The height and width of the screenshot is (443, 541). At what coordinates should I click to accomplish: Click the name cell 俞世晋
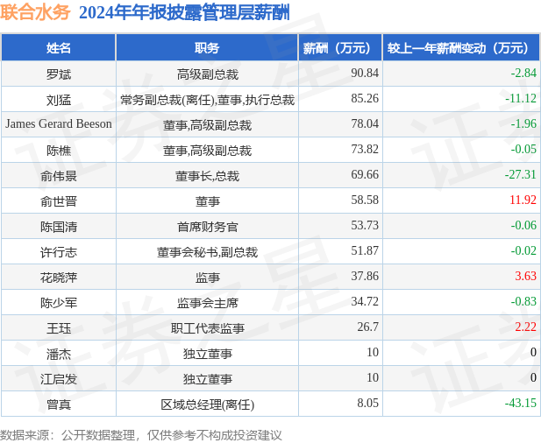[x=59, y=201]
